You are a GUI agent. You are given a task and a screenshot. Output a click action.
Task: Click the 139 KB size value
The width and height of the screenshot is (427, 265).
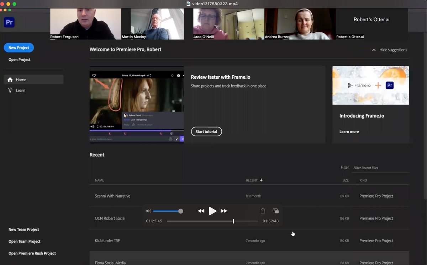(x=344, y=196)
